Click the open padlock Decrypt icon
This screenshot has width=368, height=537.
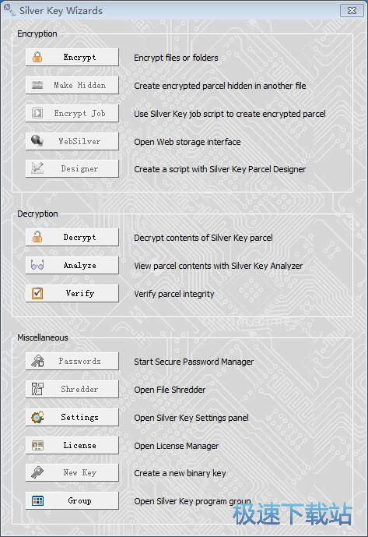coord(37,237)
